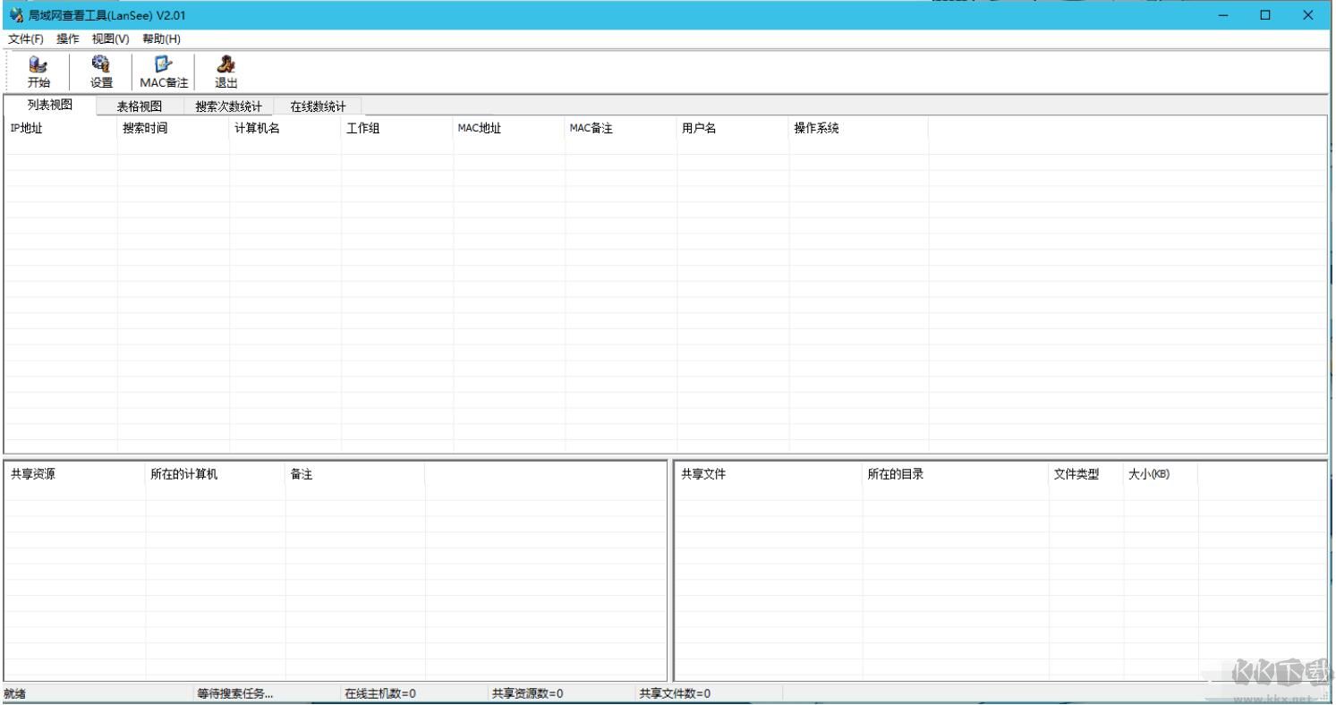Viewport: 1336px width, 705px height.
Task: Minimize the LanSee window
Action: (1223, 15)
